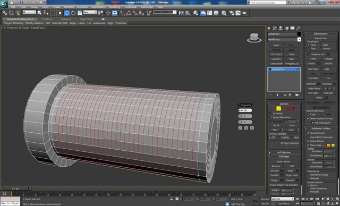
Task: Open the Motion command panel icon
Action: [x=287, y=28]
